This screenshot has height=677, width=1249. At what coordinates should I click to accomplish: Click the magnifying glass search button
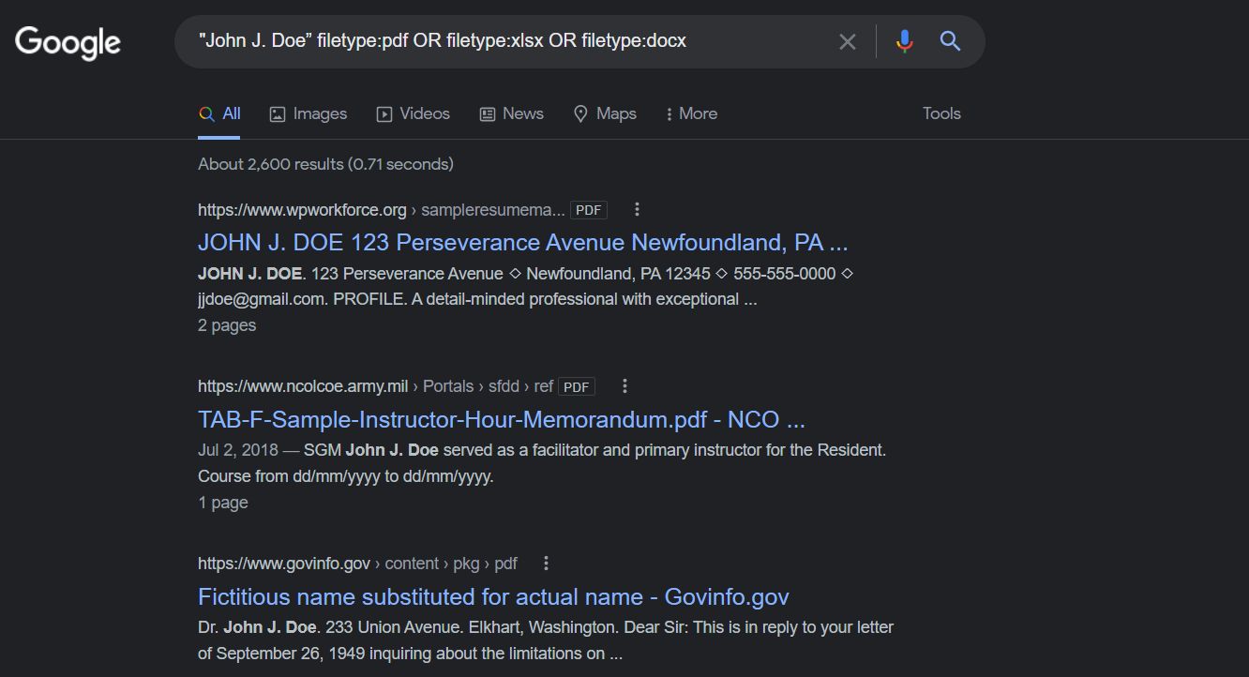951,41
